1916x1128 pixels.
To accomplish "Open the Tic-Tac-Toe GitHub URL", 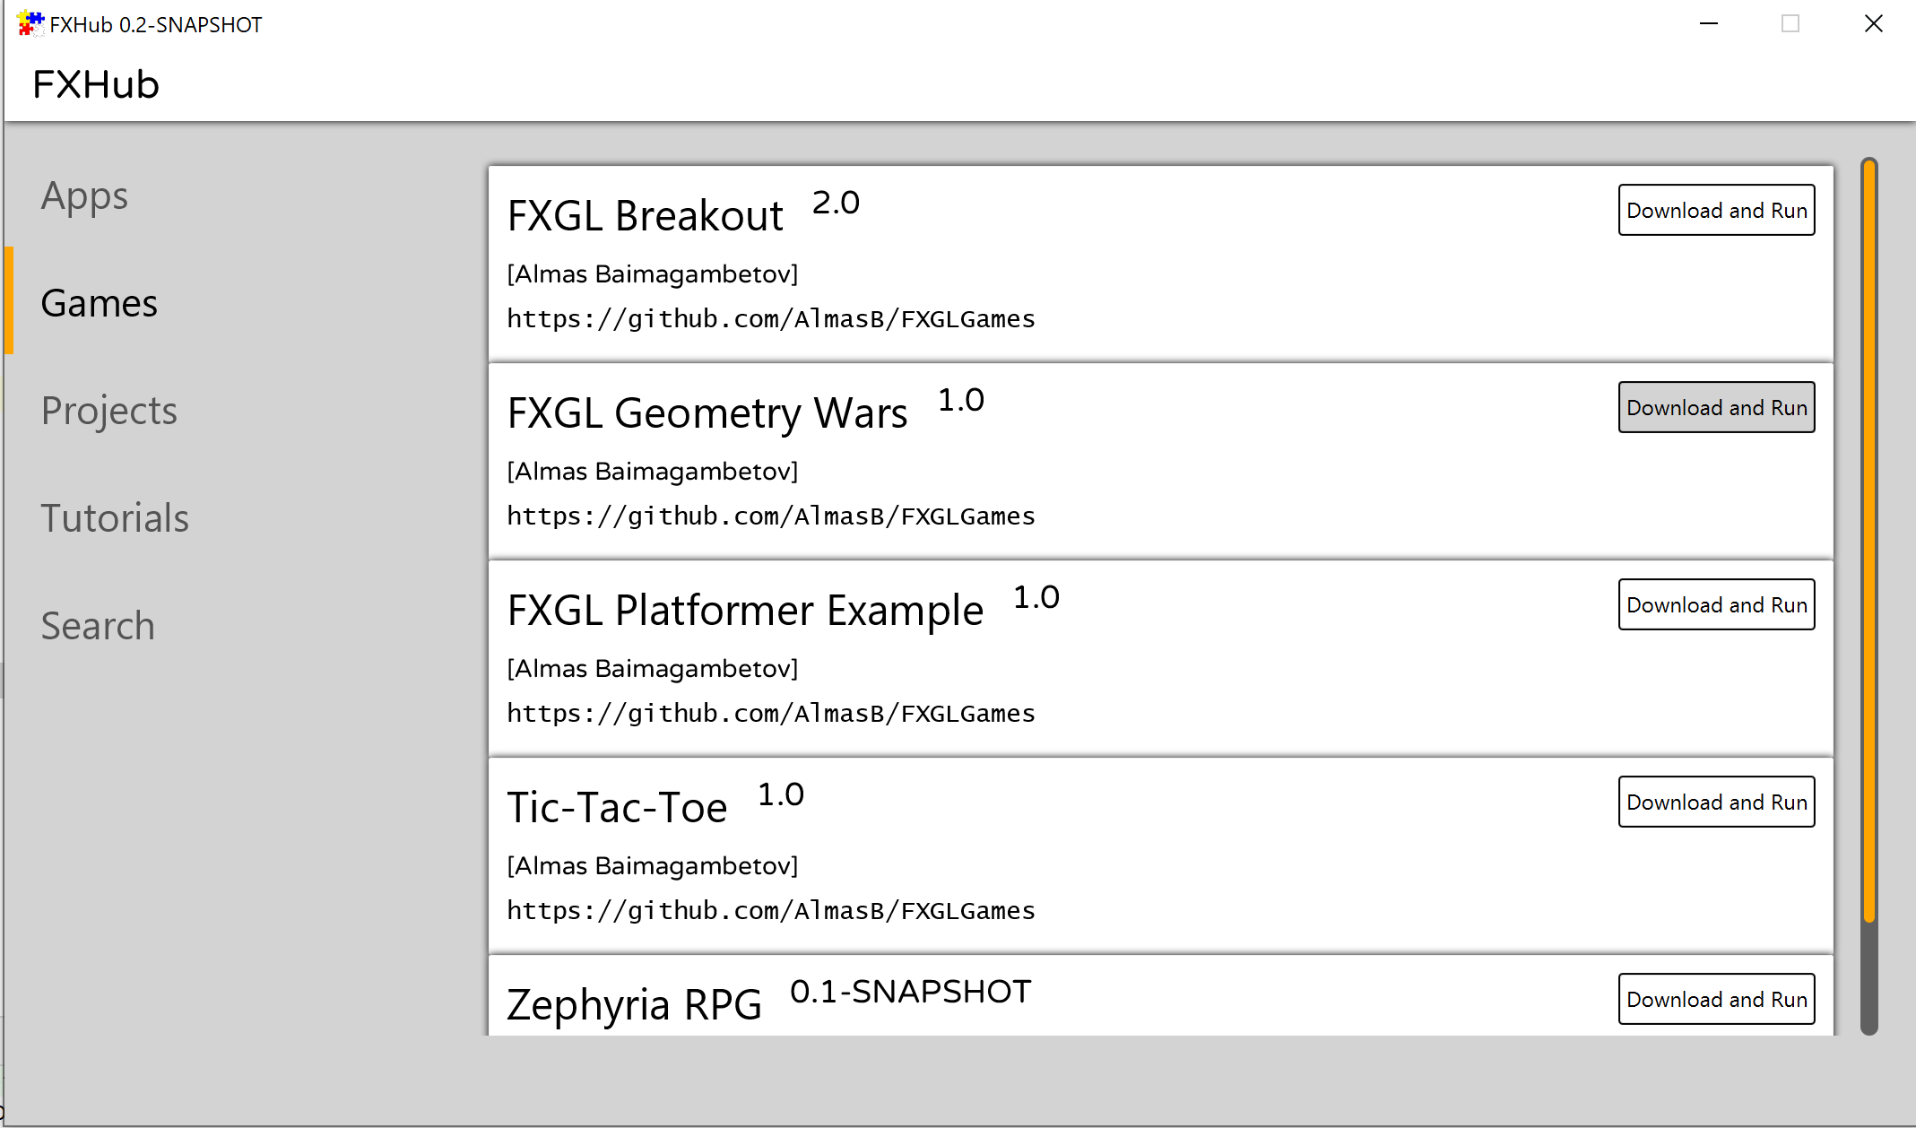I will (770, 911).
